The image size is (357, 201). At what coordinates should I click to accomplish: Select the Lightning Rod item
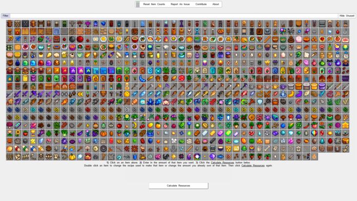pos(134,24)
